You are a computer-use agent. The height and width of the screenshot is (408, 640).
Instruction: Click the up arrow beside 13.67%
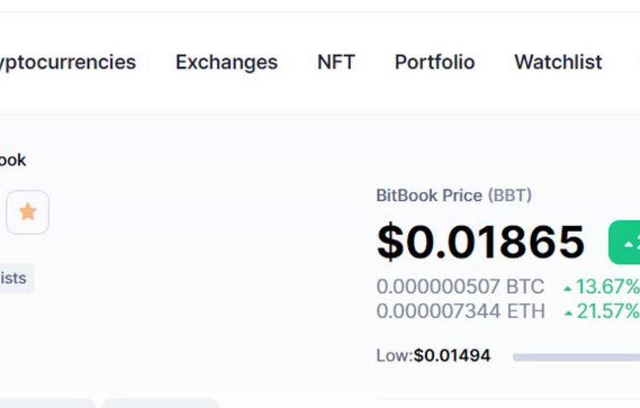(567, 289)
